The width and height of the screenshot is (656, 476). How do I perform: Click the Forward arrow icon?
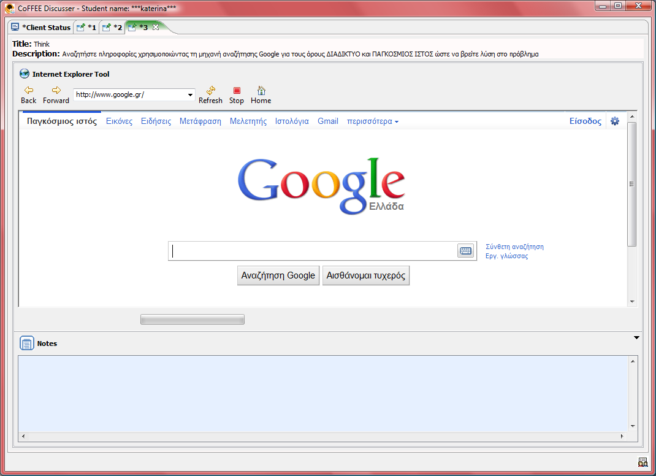tap(56, 90)
